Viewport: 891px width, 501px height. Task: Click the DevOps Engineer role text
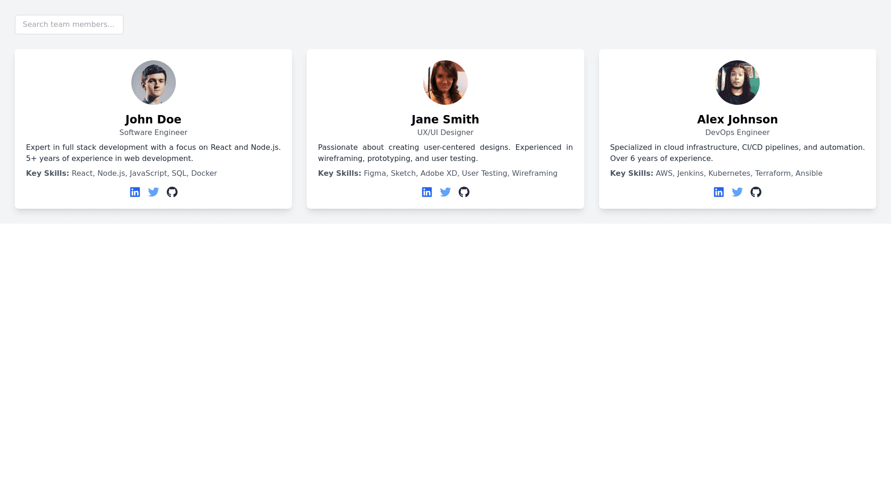coord(737,133)
